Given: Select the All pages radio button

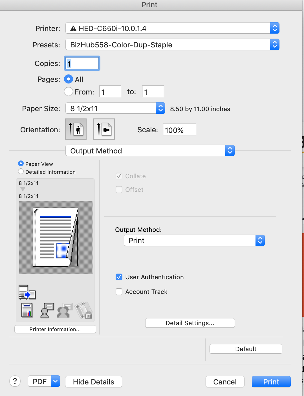Looking at the screenshot, I should click(69, 79).
